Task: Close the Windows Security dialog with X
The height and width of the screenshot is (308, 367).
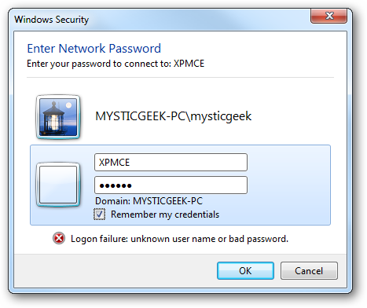Action: 329,16
